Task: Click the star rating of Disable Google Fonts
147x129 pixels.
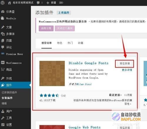Action: 49,95
